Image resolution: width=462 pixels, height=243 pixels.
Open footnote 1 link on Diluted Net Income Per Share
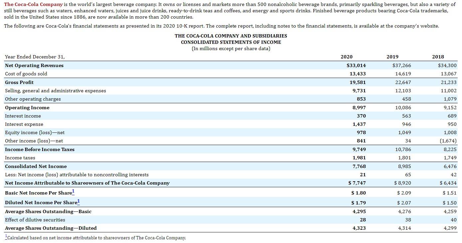(78, 201)
